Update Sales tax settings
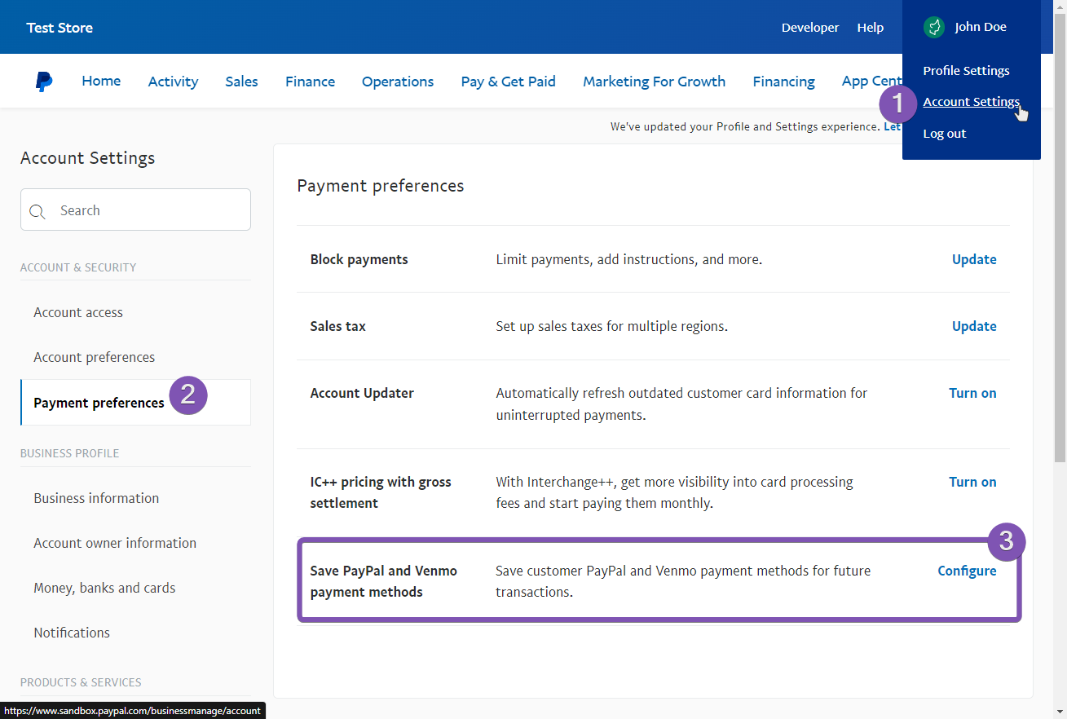The image size is (1067, 719). 973,326
